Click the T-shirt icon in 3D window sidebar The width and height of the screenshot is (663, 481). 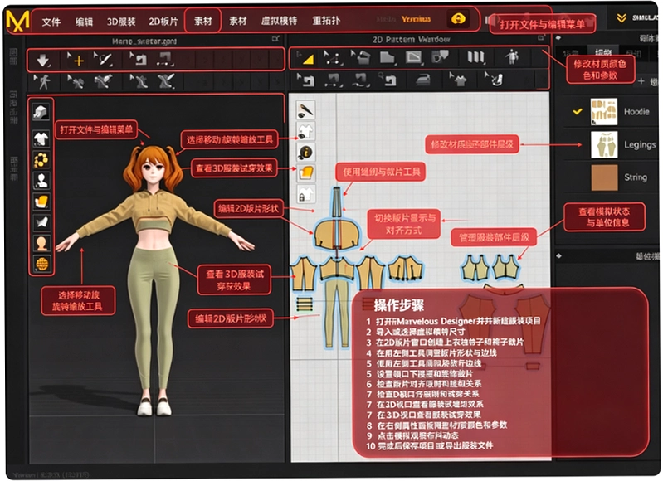point(41,138)
